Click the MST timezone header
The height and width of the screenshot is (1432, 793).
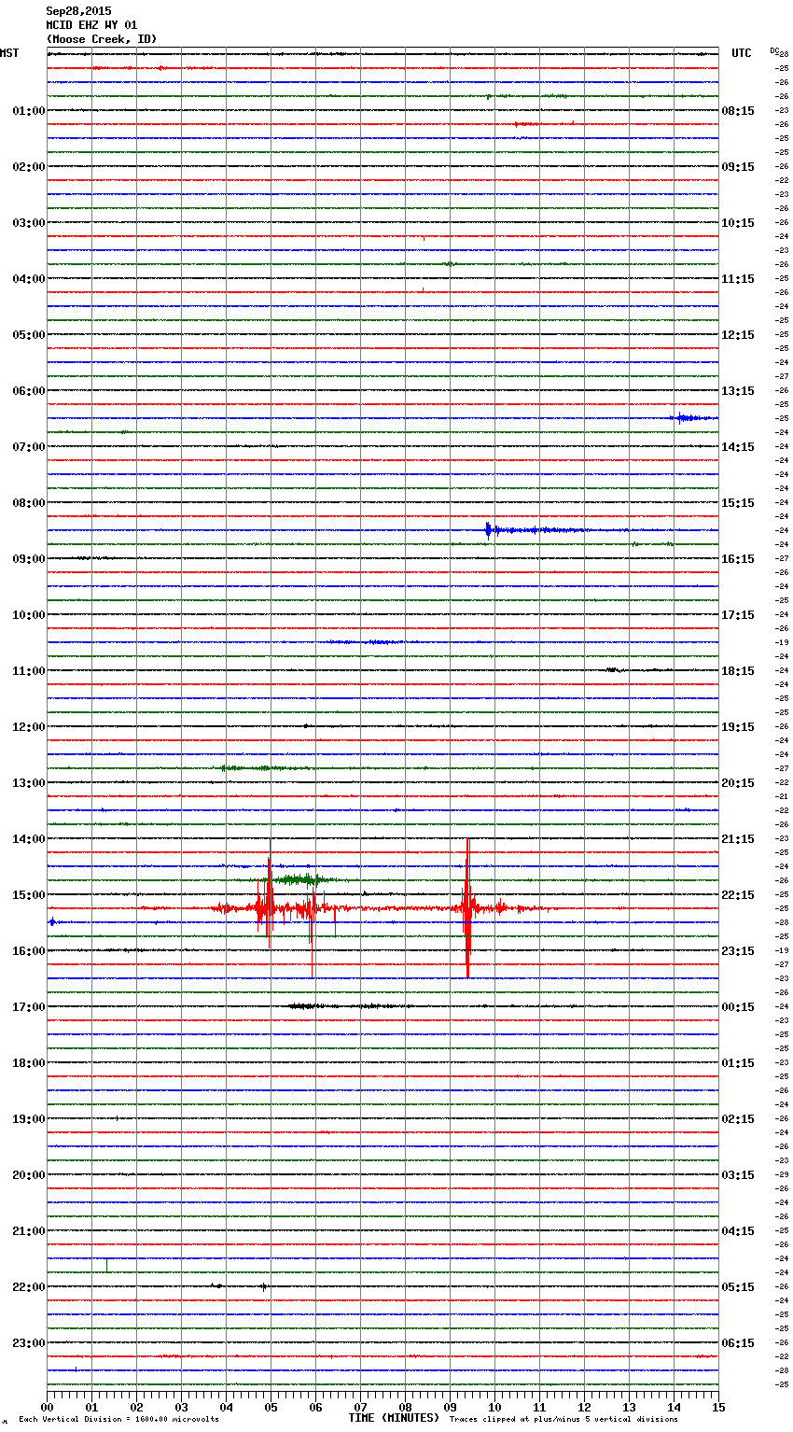(9, 53)
